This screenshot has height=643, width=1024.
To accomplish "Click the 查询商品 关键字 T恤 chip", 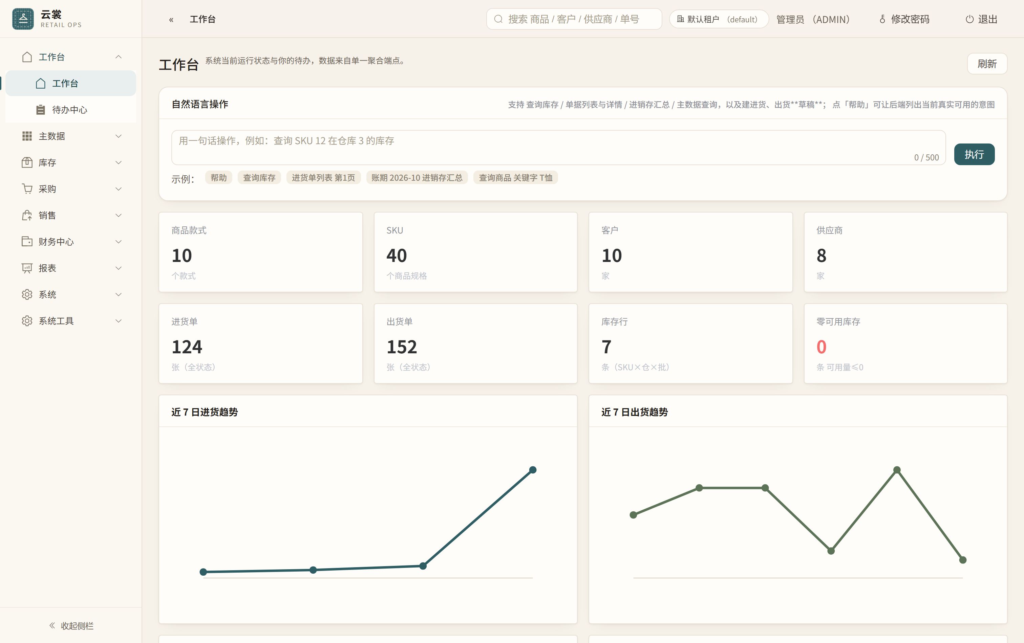I will [x=515, y=178].
